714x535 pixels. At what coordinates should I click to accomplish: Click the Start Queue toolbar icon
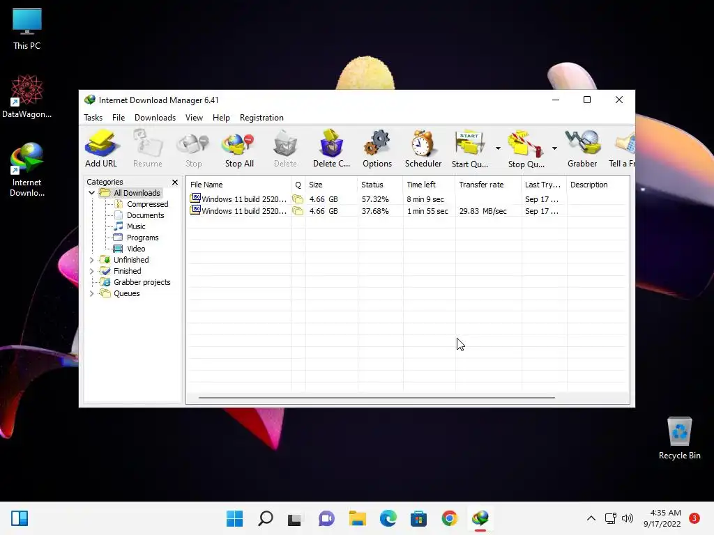pos(470,149)
